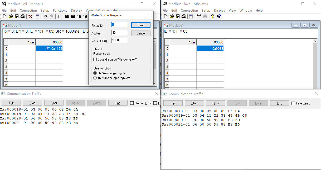This screenshot has width=321, height=170.
Task: Click the yellow question mark About icon
Action: tap(213, 17)
